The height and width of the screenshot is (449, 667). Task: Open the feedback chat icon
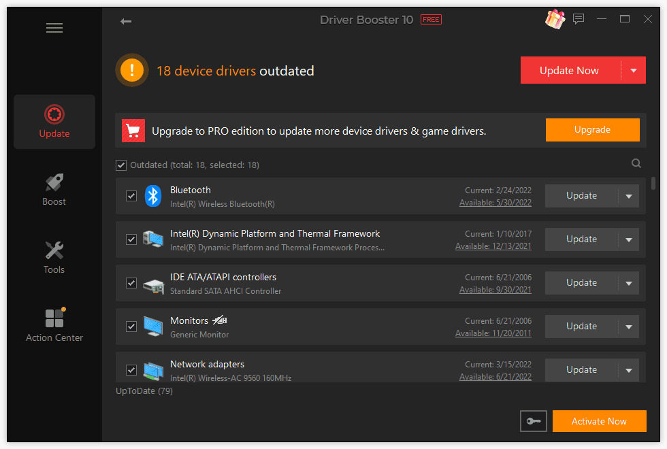579,19
